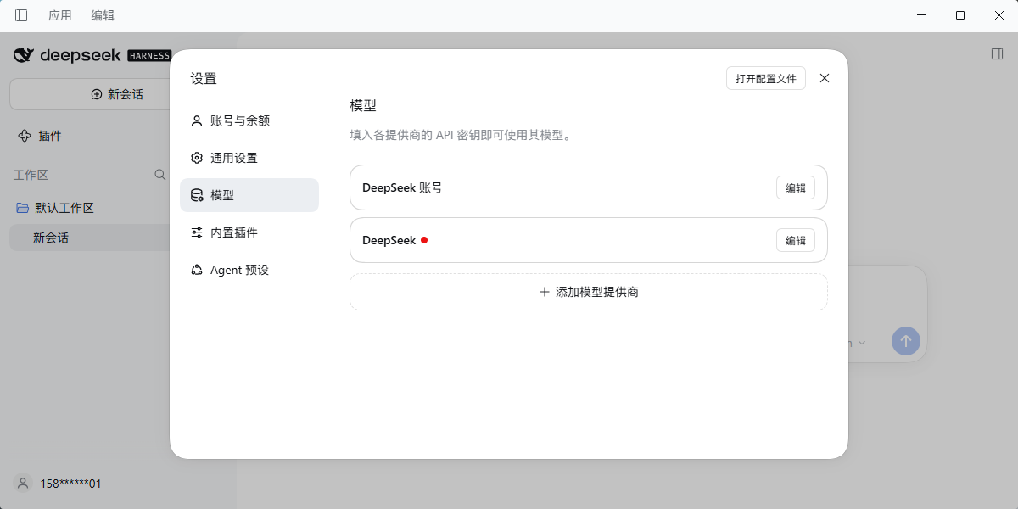Minimize the application window
This screenshot has height=509, width=1018.
[x=920, y=15]
